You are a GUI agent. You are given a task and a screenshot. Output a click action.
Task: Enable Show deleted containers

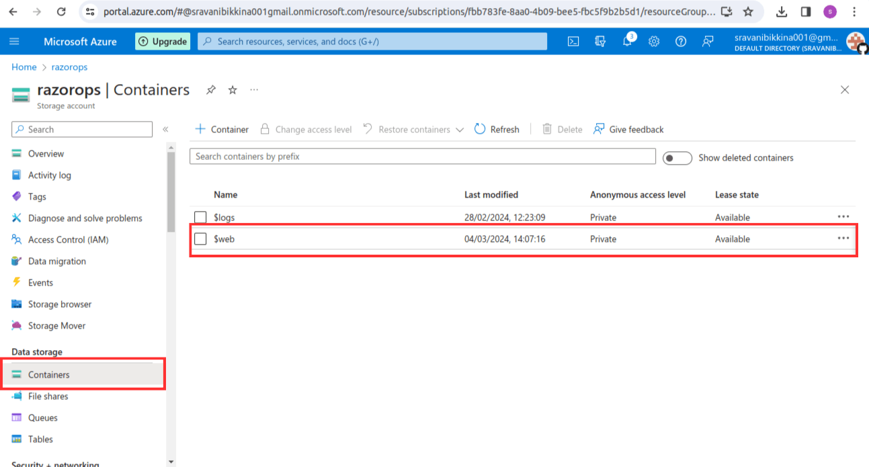pyautogui.click(x=677, y=157)
